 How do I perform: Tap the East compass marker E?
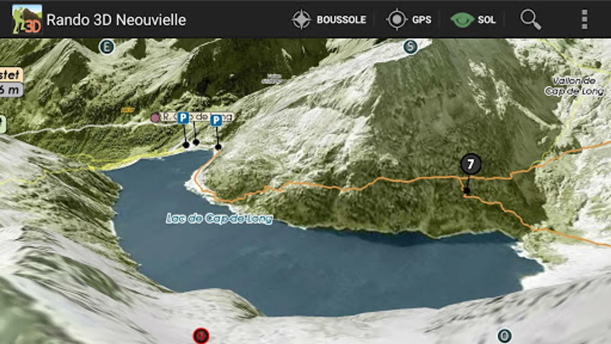107,47
